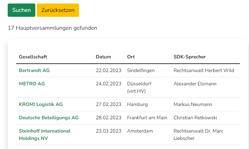Select the KROMI Logistik AG link
Viewport: 249px width, 149px height.
[41, 104]
